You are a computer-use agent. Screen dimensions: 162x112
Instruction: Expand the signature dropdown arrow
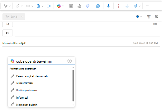click(x=42, y=6)
